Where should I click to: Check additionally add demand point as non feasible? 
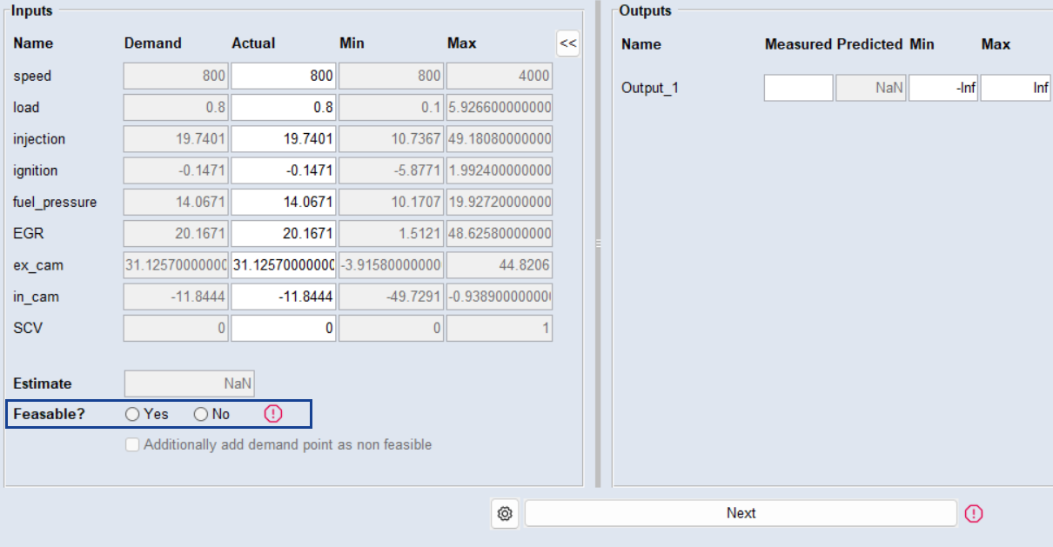(132, 445)
